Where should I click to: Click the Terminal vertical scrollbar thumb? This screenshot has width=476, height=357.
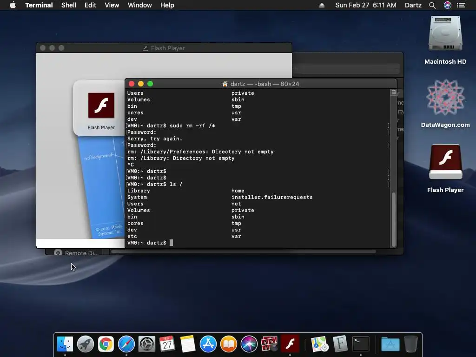[393, 219]
